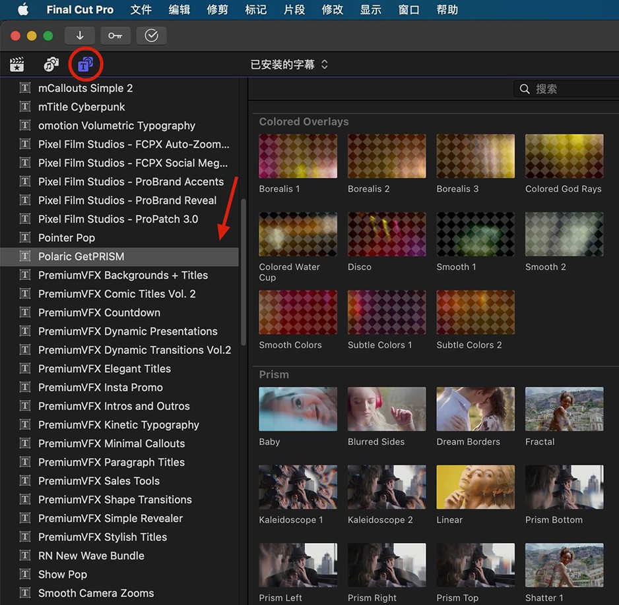Open the 修剪 menu
The image size is (619, 605).
tap(217, 10)
